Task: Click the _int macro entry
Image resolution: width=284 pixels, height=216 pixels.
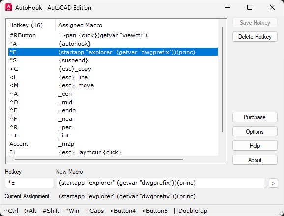Action: pos(64,135)
